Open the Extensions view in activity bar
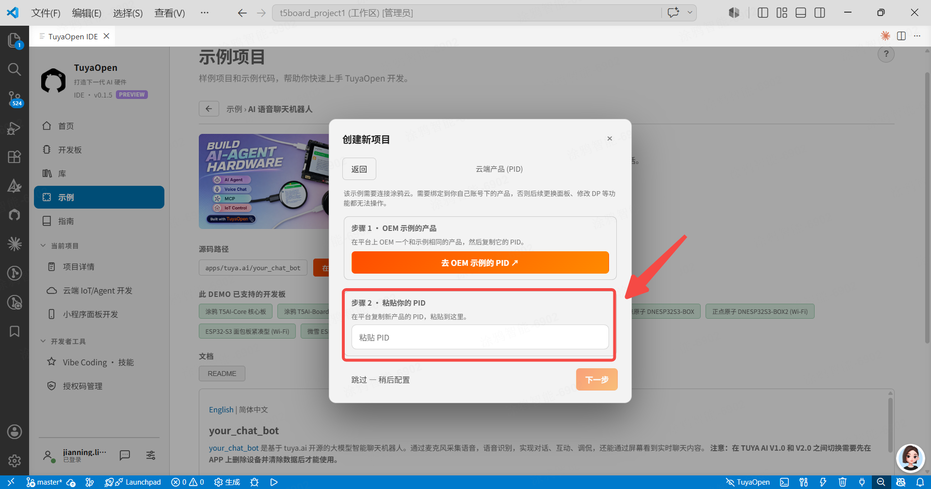The height and width of the screenshot is (489, 931). coord(15,157)
